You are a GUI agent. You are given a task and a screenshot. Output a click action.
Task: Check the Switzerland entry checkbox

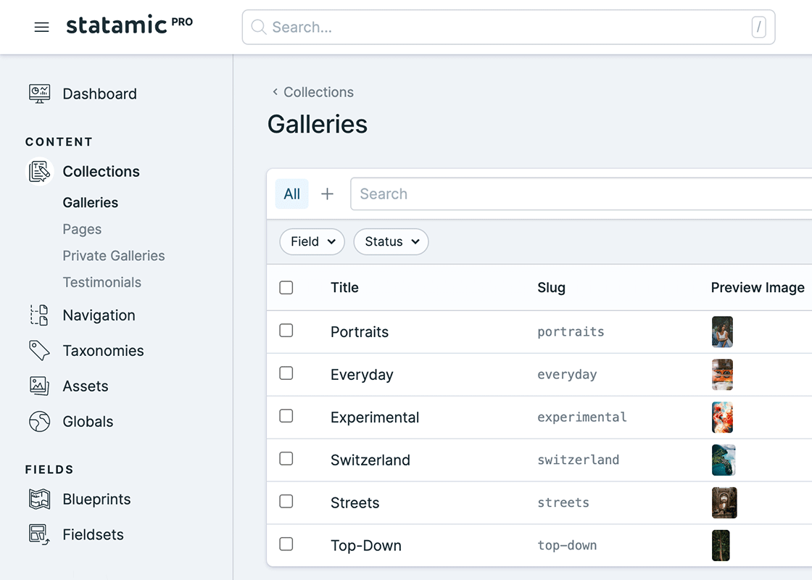click(286, 459)
